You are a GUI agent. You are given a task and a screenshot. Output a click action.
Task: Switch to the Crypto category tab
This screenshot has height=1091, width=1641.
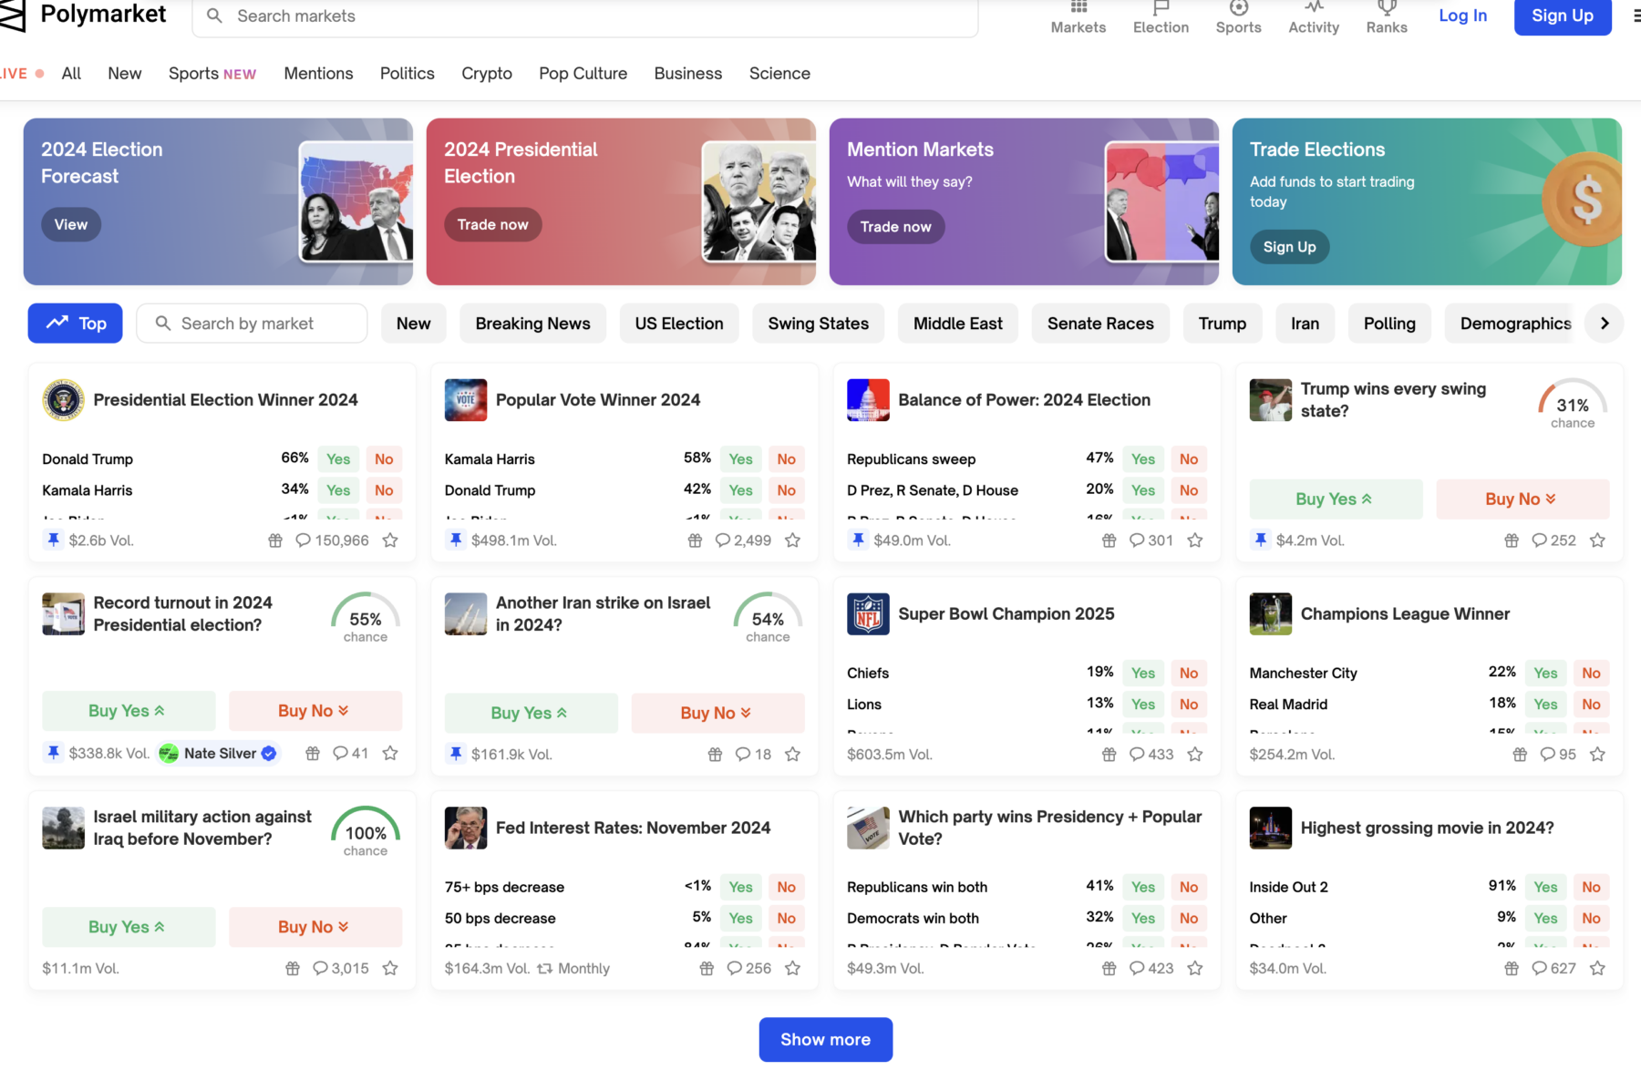click(486, 74)
